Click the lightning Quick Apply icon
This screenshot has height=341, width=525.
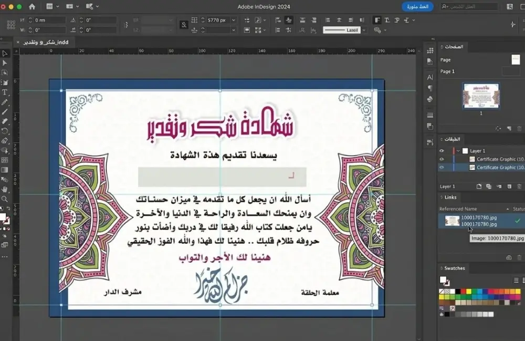[512, 24]
